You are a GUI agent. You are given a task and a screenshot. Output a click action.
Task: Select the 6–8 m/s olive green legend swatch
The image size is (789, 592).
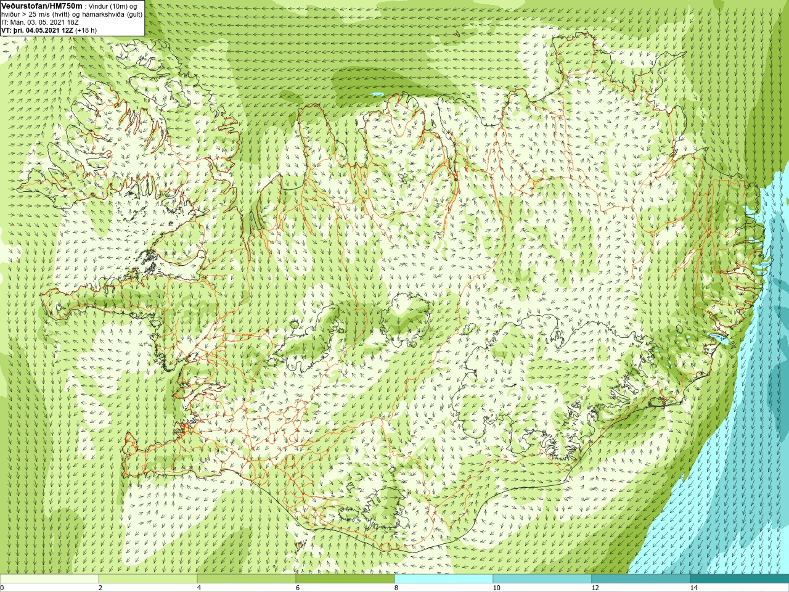345,579
